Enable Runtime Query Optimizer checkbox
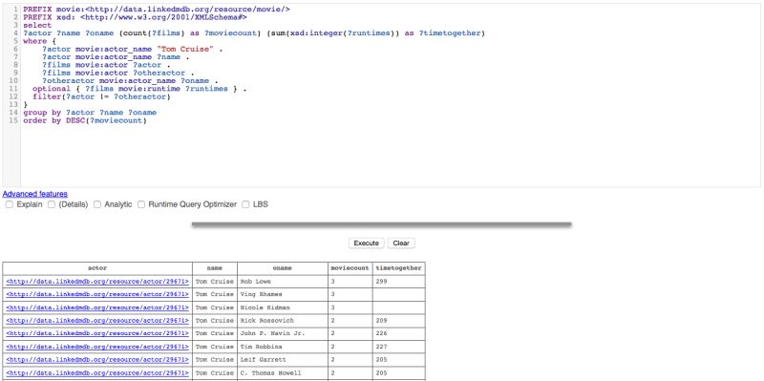This screenshot has width=764, height=381. coord(141,204)
